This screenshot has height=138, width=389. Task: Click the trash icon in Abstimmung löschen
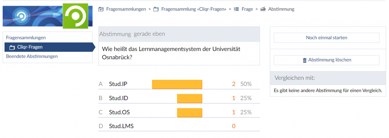coord(305,60)
